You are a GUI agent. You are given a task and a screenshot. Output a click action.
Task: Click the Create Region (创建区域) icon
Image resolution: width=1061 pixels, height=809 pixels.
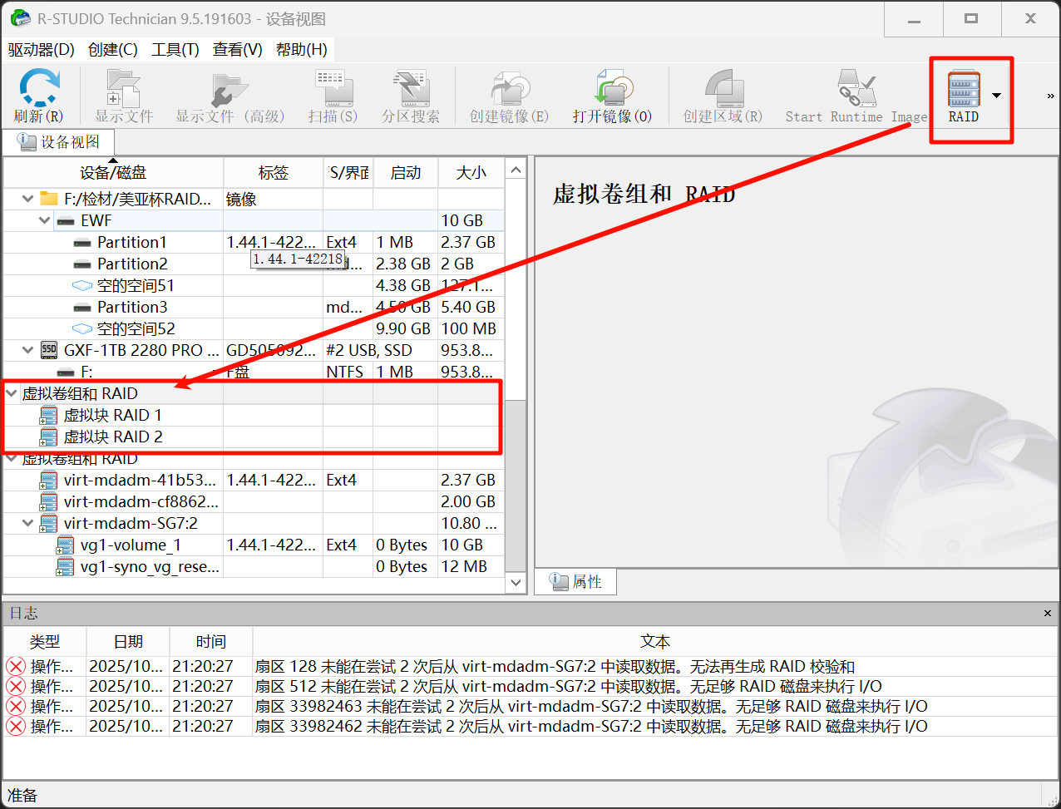pos(723,89)
